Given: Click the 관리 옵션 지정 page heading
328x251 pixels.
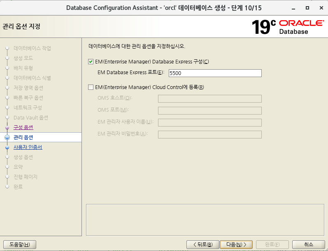Looking at the screenshot, I should (21, 26).
